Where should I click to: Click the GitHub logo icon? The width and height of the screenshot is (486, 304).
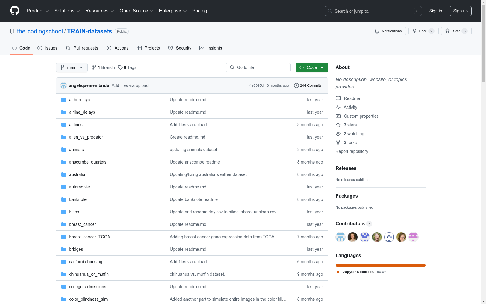[15, 11]
